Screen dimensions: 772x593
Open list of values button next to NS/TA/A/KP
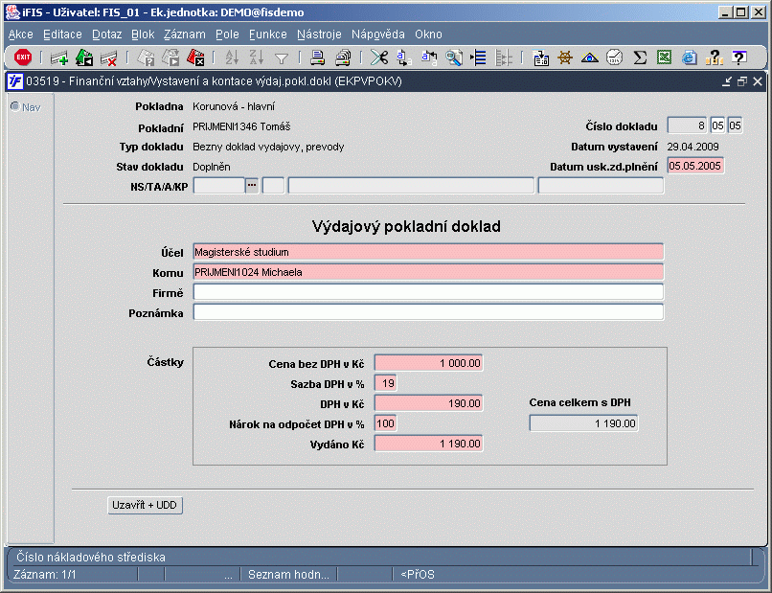coord(253,186)
